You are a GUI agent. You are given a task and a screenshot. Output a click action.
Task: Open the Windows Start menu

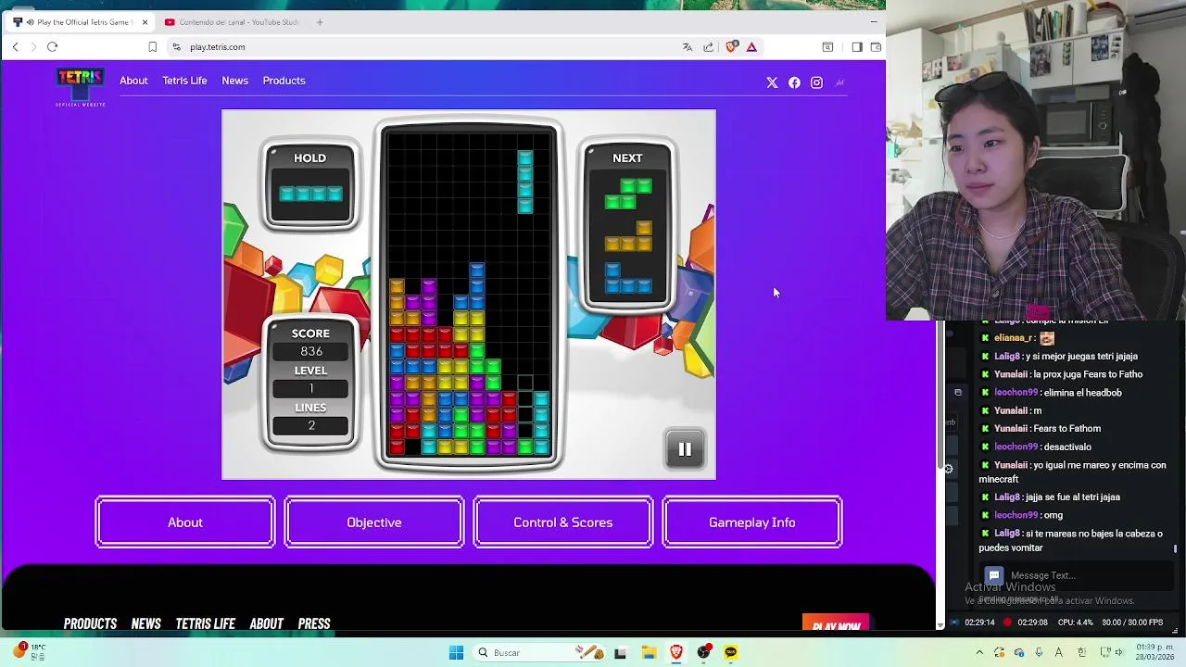point(456,653)
